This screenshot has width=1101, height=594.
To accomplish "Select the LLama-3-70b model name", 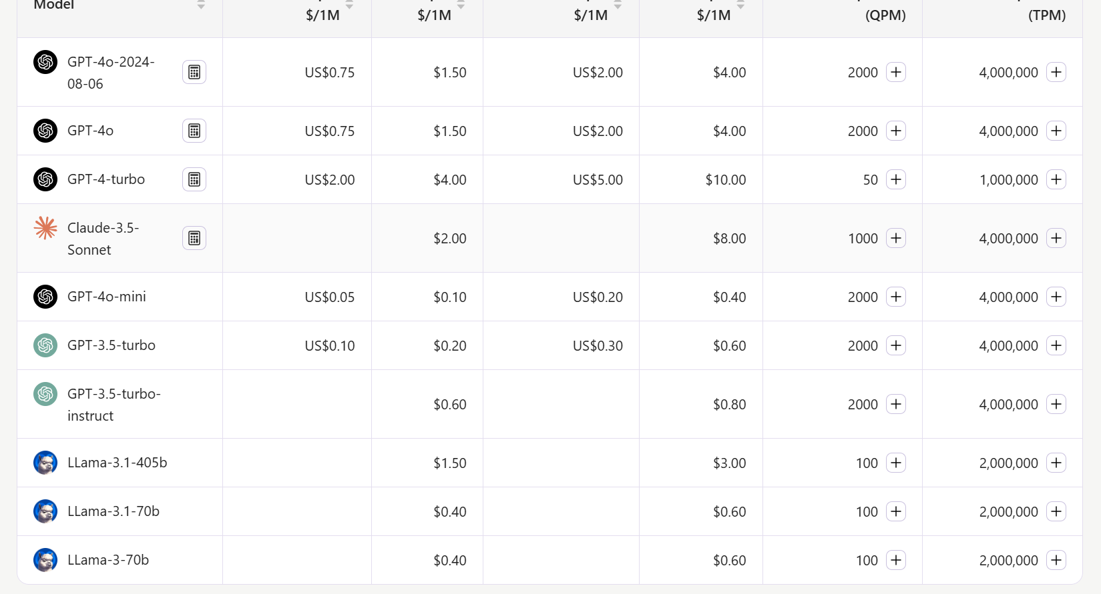I will click(x=108, y=560).
